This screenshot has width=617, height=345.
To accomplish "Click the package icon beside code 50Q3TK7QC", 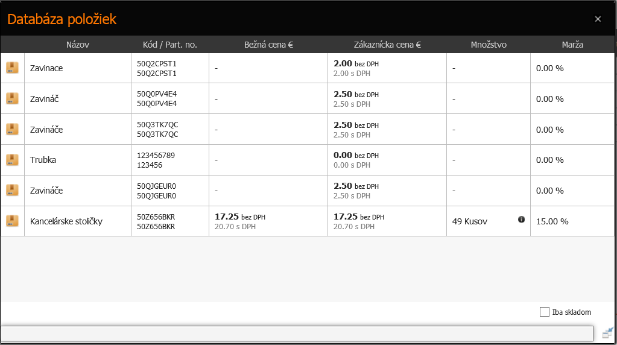I will point(12,129).
